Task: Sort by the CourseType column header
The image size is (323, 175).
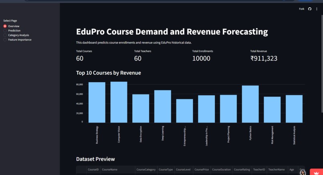Action: tap(166, 170)
